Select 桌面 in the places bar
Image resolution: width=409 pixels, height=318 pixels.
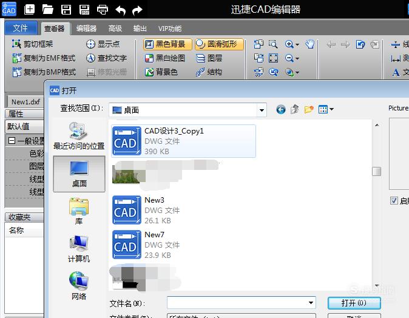(x=79, y=174)
